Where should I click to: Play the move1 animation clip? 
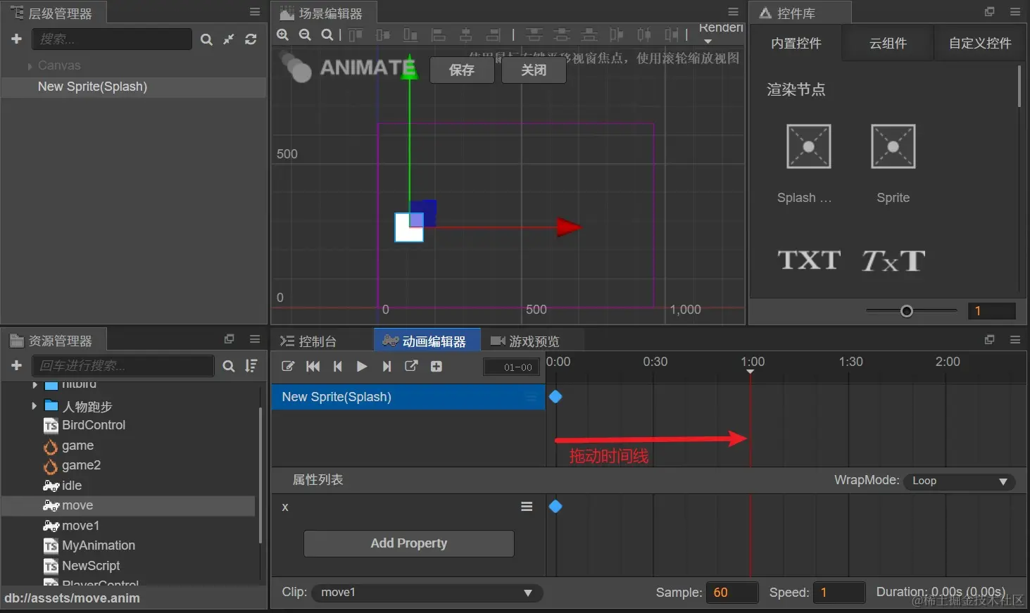(362, 366)
